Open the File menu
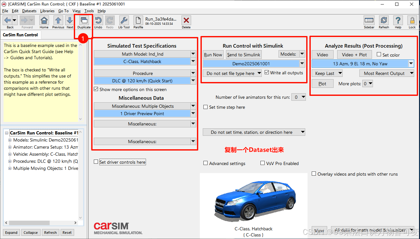The height and width of the screenshot is (239, 420). click(5, 11)
